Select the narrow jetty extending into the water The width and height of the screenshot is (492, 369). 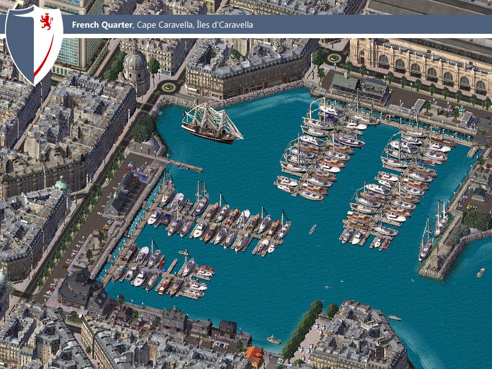tap(185, 165)
